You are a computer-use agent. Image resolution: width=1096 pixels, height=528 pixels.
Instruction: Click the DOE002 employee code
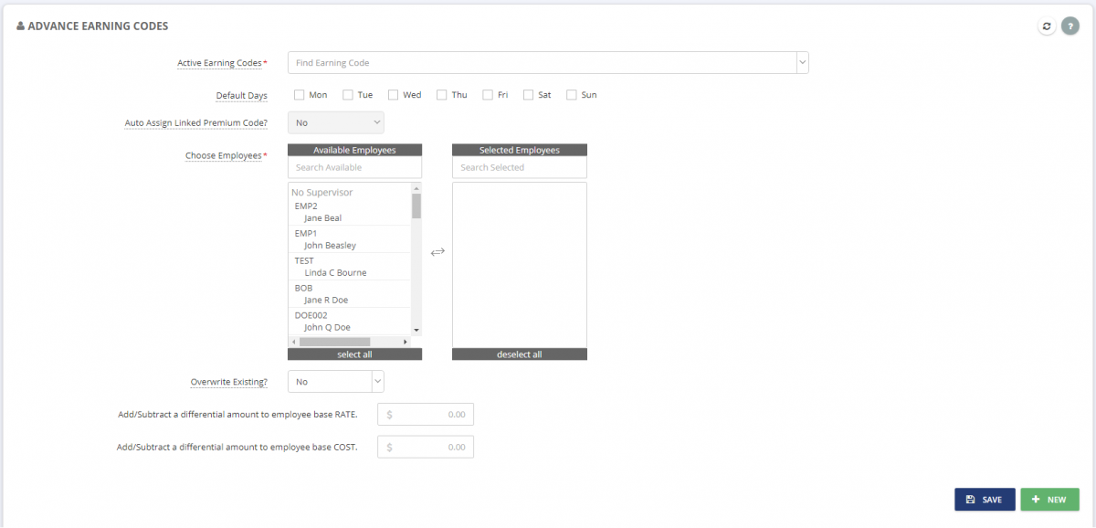pos(311,315)
